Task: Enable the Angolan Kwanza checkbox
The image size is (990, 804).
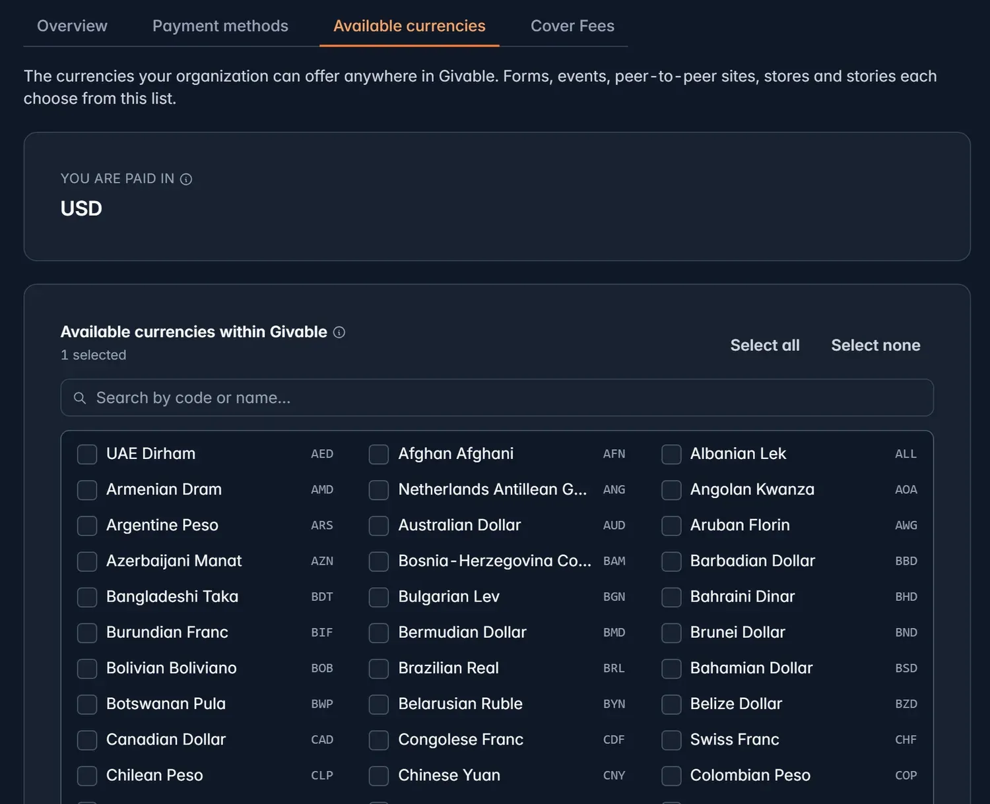Action: pos(671,490)
